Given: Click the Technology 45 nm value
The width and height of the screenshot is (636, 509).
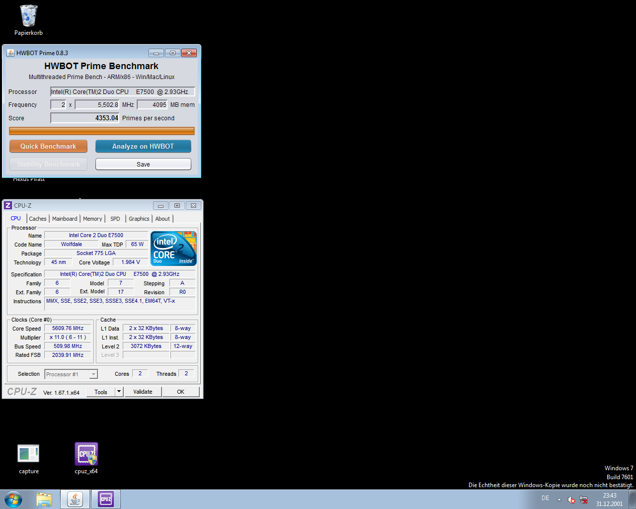Looking at the screenshot, I should 59,262.
